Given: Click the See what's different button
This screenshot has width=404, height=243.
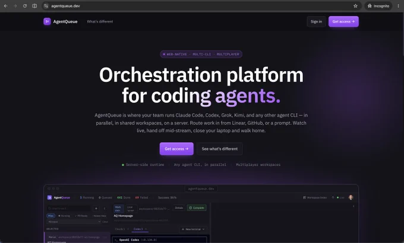Looking at the screenshot, I should point(219,149).
